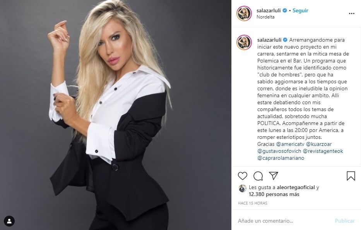Go to @revistagenteok profile

pos(323,151)
